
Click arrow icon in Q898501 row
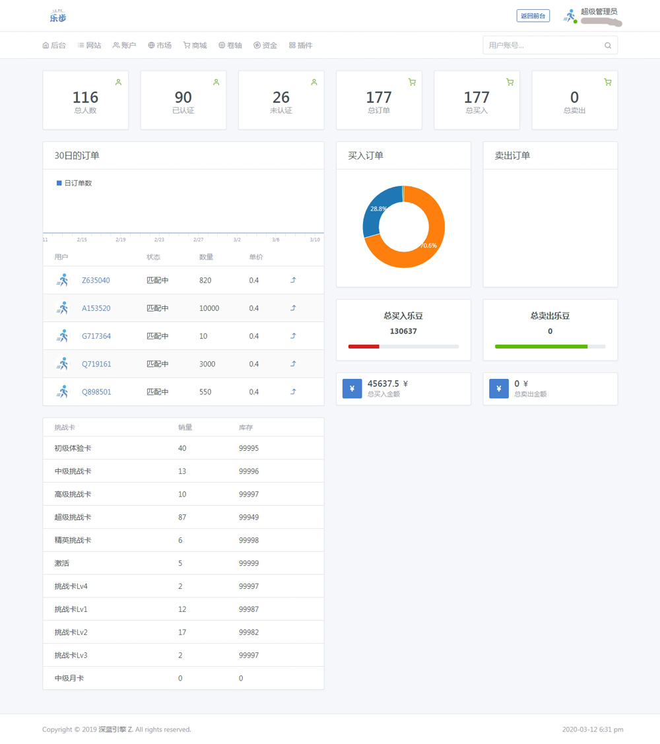click(x=293, y=392)
